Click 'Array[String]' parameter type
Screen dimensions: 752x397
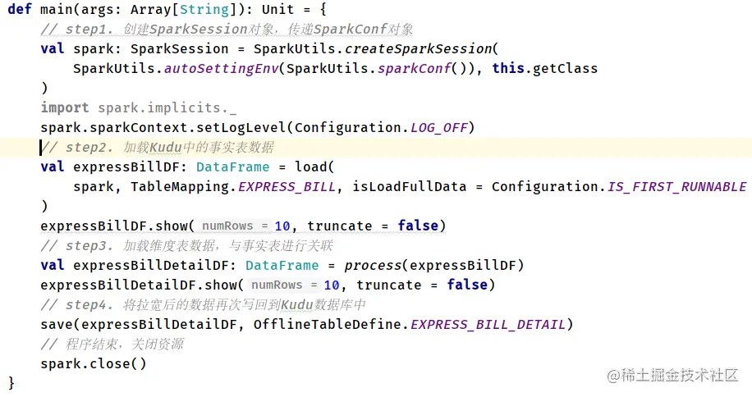[183, 9]
